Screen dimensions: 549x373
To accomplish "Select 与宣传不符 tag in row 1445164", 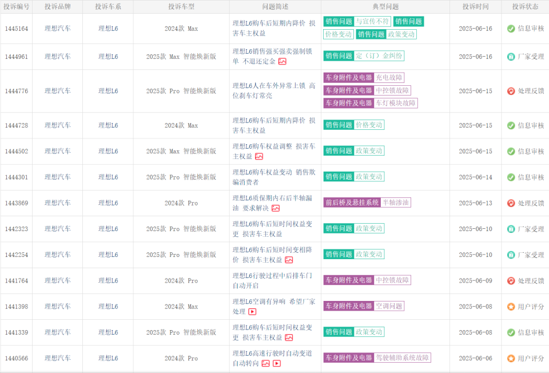I will click(x=372, y=21).
